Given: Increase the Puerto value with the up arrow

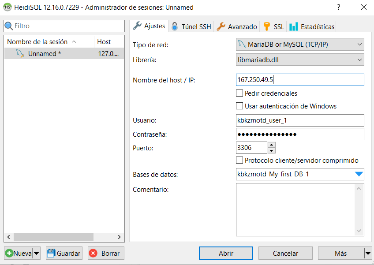Looking at the screenshot, I should tap(272, 145).
